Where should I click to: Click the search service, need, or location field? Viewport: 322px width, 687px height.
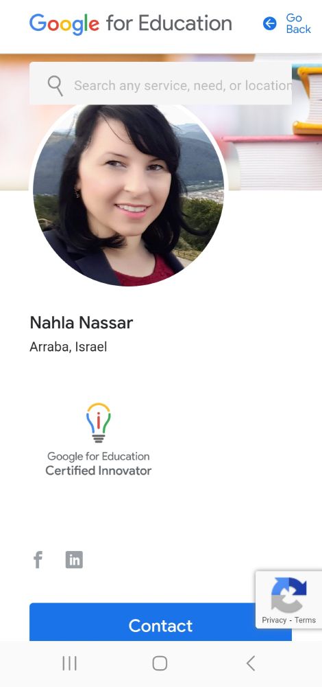[160, 83]
